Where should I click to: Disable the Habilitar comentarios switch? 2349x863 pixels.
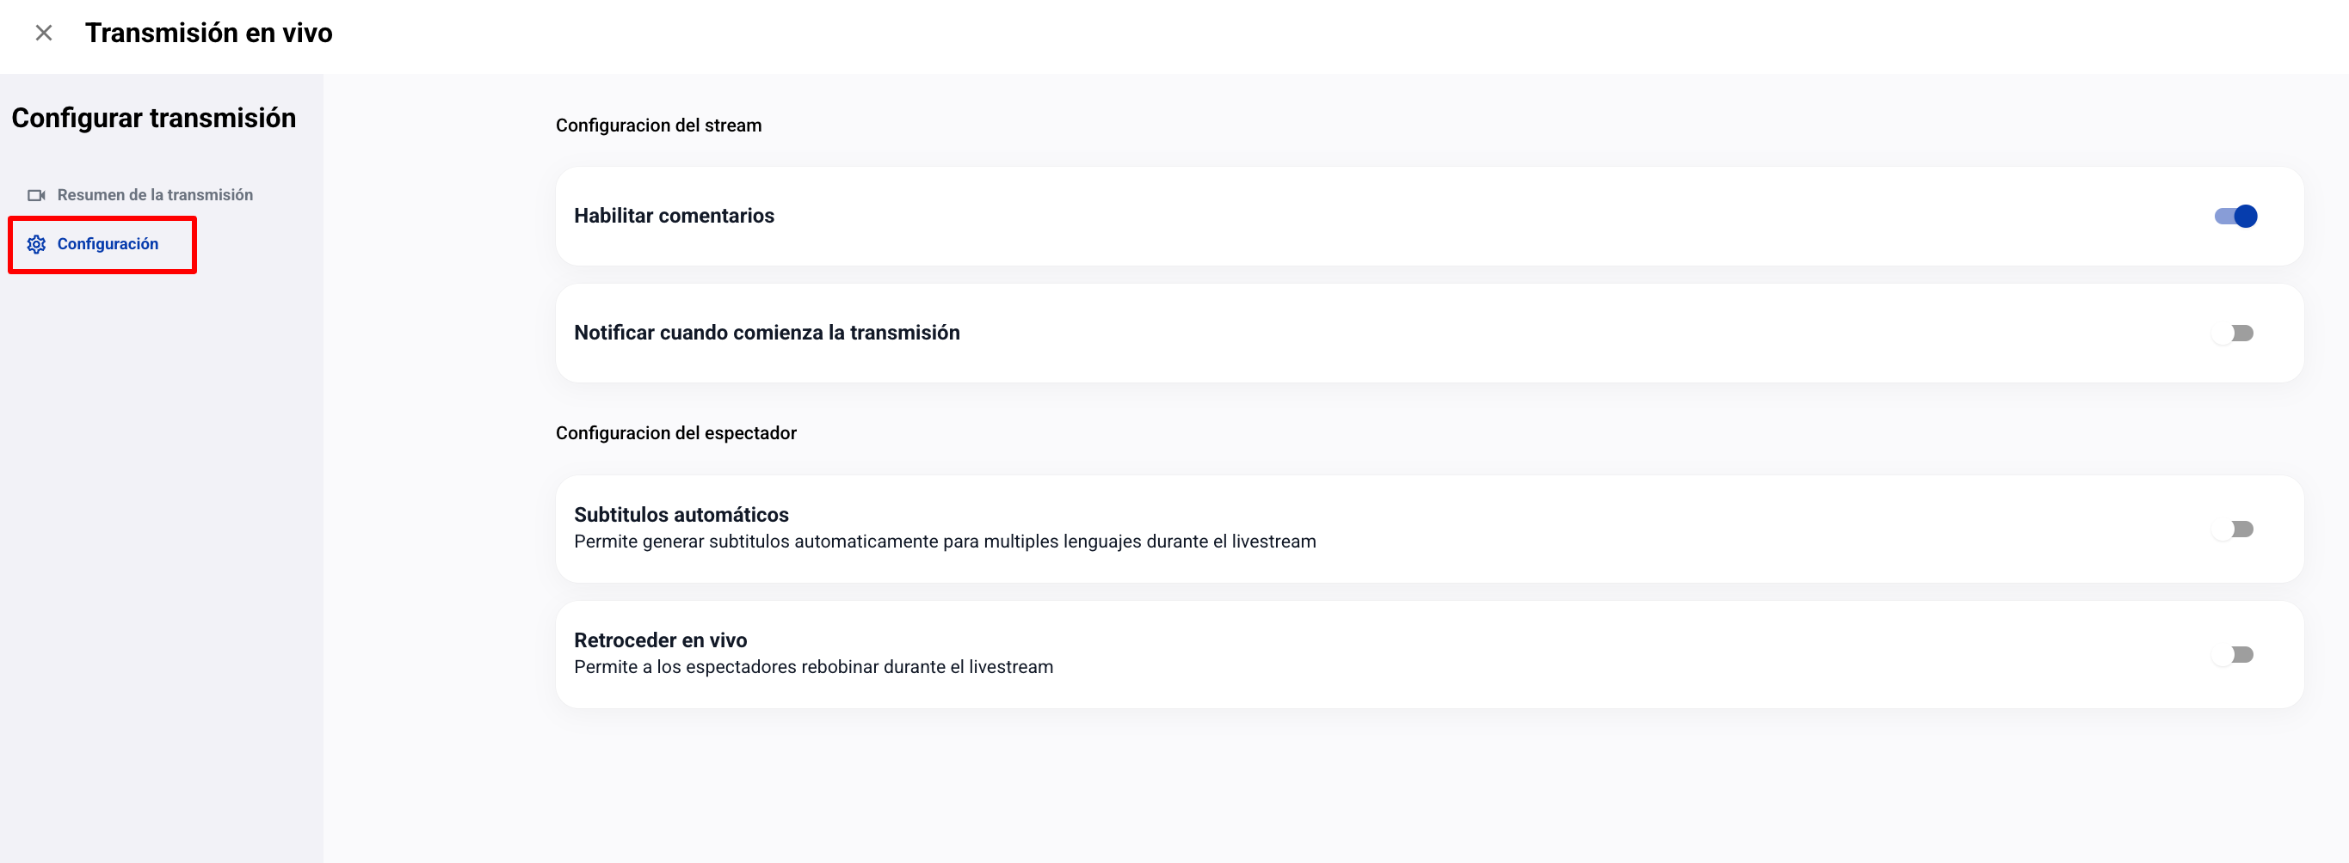[x=2235, y=216]
